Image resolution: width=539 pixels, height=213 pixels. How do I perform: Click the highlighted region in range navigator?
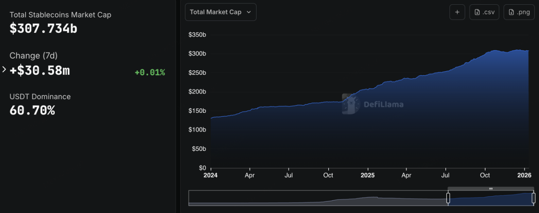(491, 199)
